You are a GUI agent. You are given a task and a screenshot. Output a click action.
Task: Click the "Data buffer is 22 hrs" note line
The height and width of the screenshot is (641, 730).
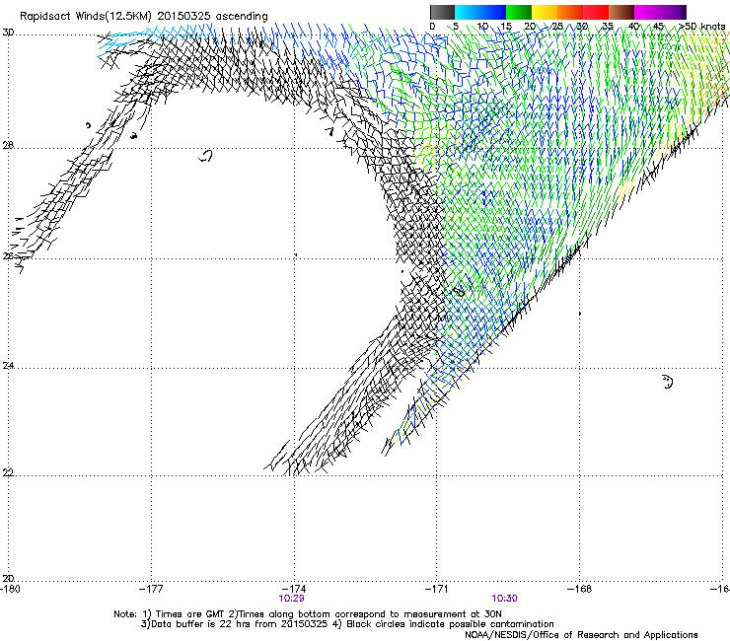click(x=347, y=624)
